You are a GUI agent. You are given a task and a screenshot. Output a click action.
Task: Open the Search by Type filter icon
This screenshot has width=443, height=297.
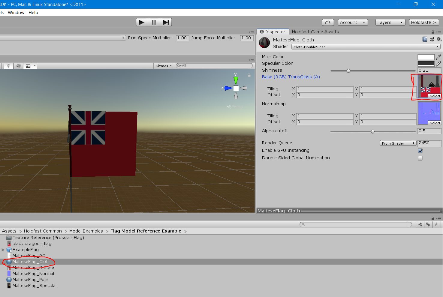click(420, 224)
